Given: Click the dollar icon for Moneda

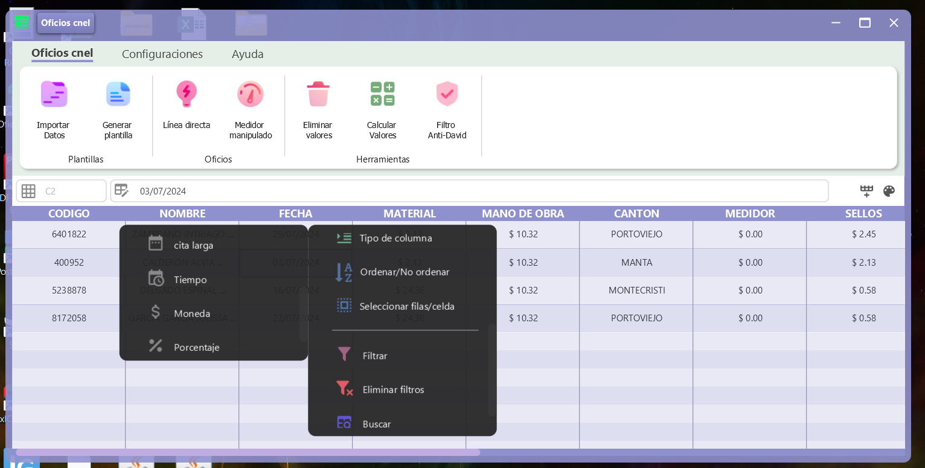Looking at the screenshot, I should tap(156, 312).
